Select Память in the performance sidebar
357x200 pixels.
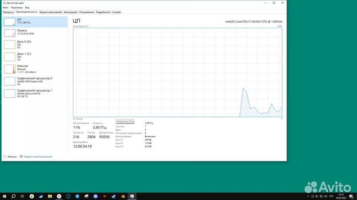35,33
